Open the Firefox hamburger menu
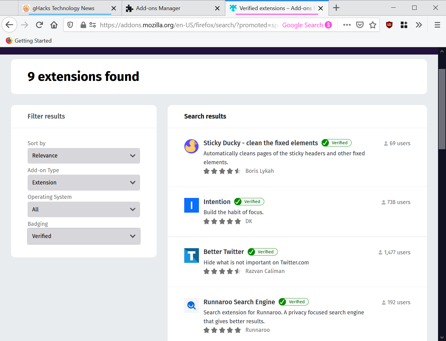The height and width of the screenshot is (341, 446). (437, 25)
